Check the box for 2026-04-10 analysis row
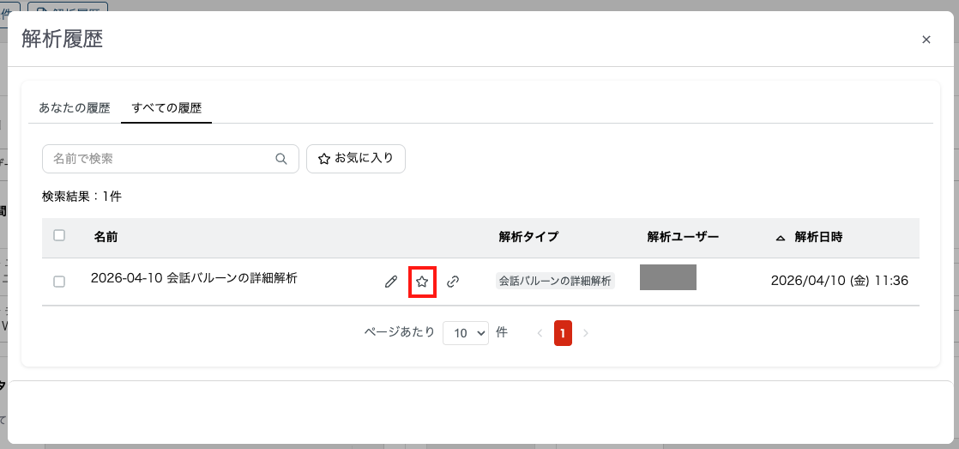The width and height of the screenshot is (959, 449). pyautogui.click(x=59, y=282)
